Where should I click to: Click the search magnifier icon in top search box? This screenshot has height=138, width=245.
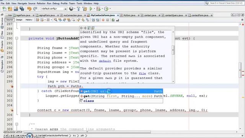pos(207,3)
